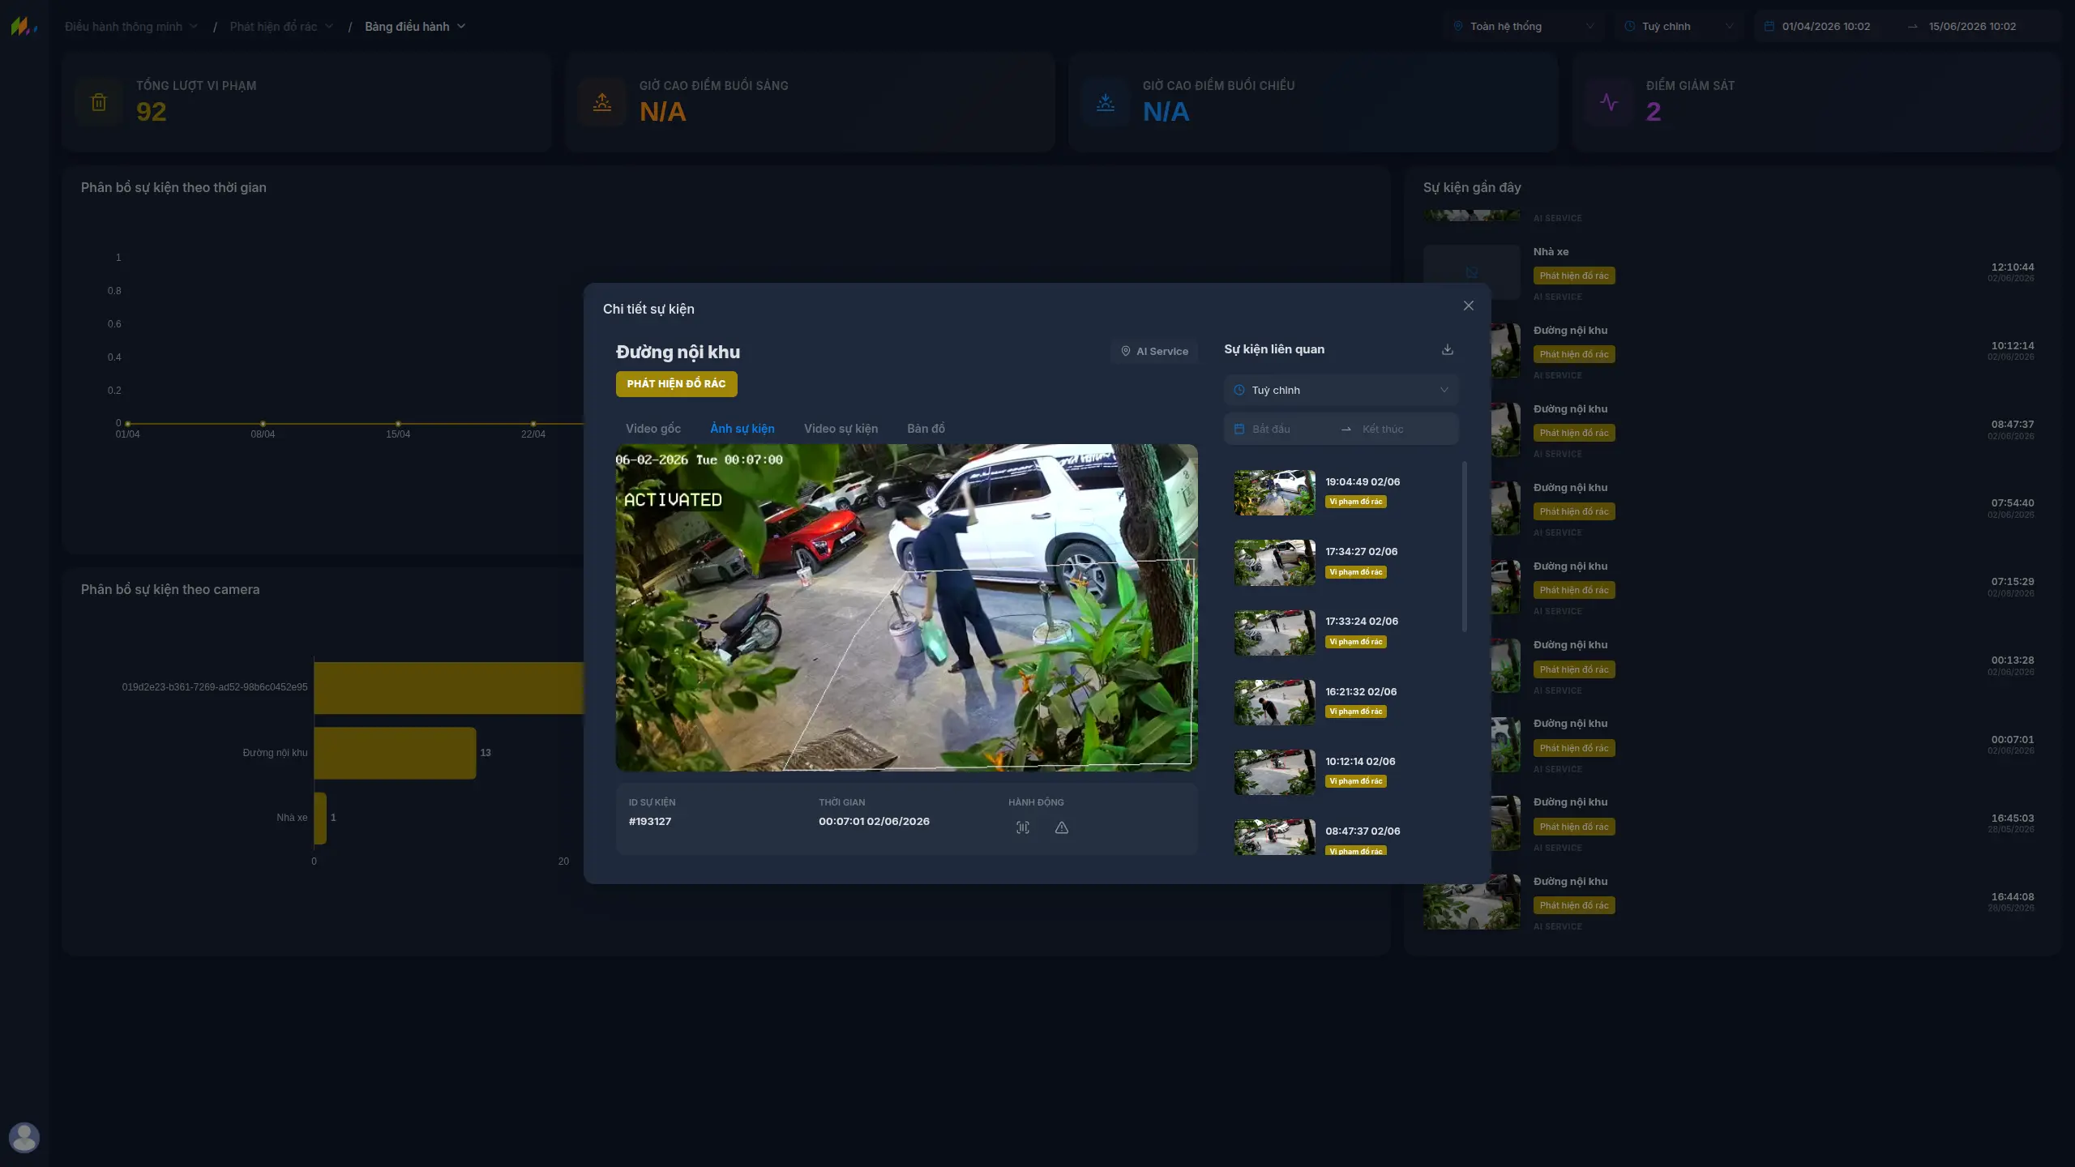Click the Kết thúc end date field
2075x1167 pixels.
pyautogui.click(x=1404, y=429)
